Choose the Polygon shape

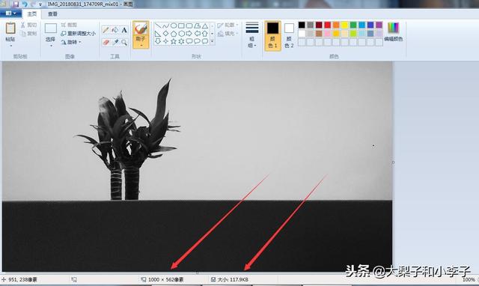pyautogui.click(x=198, y=25)
